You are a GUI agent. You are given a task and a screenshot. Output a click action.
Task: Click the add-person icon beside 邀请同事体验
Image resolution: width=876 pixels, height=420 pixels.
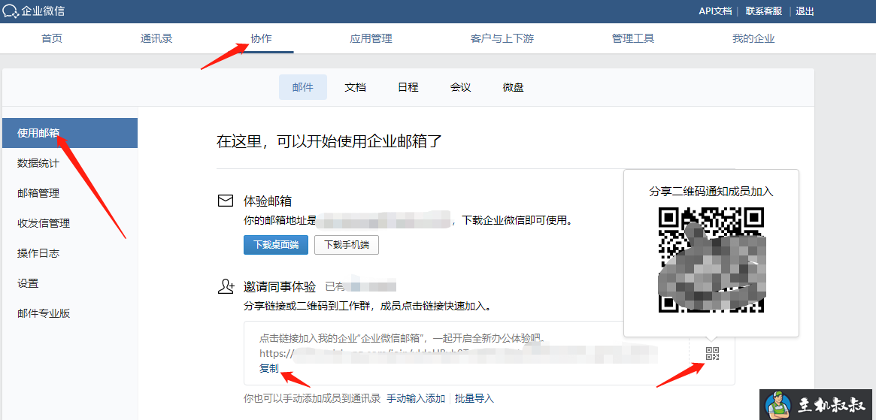pos(225,286)
